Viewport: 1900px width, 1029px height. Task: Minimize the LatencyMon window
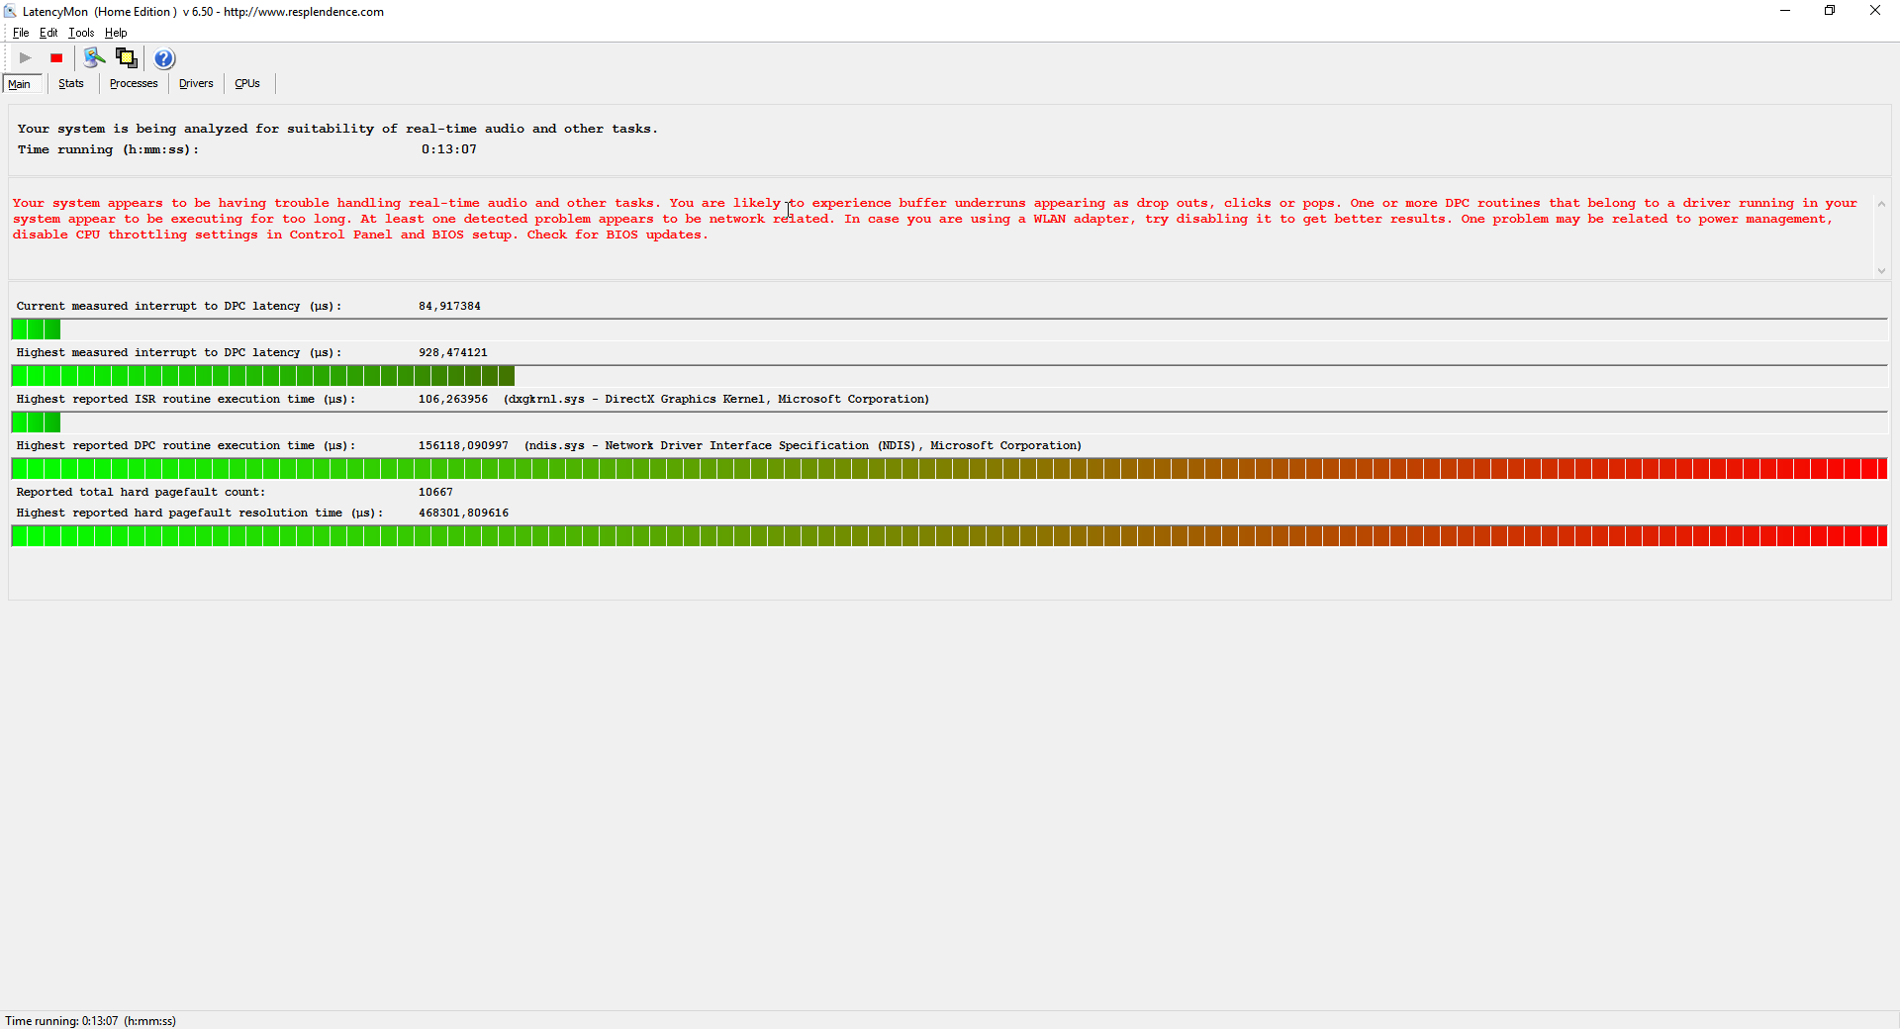[x=1785, y=11]
